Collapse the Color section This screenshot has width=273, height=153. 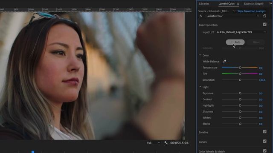[200, 55]
